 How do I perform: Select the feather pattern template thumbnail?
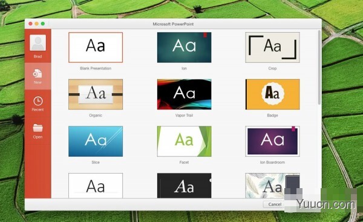[272, 186]
